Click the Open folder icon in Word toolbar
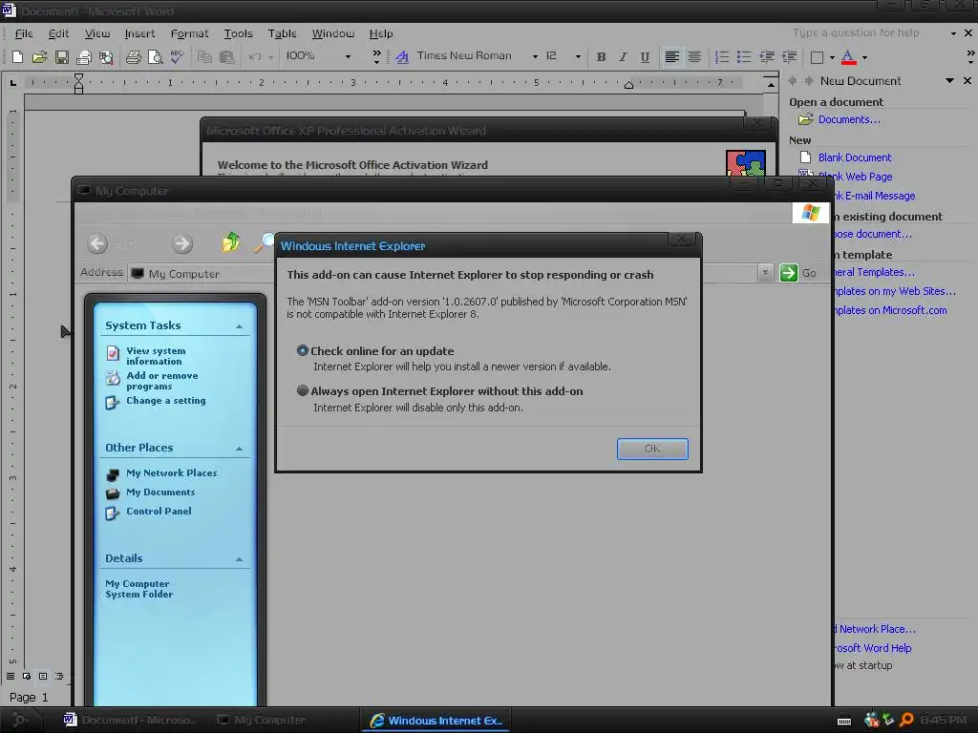The height and width of the screenshot is (733, 978). pyautogui.click(x=39, y=57)
